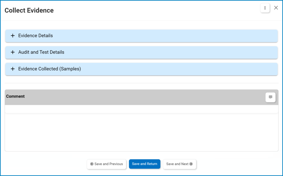Expand the Evidence Collected (Samples) section

50,69
